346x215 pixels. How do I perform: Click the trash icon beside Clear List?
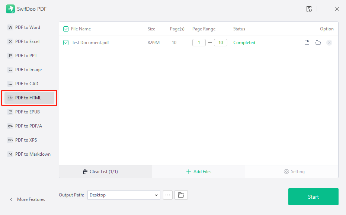[85, 172]
